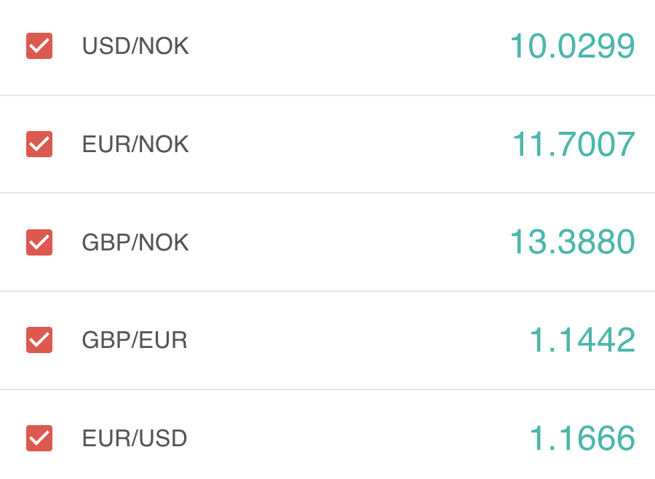
Task: Click the 13.3880 rate figure
Action: pos(572,242)
